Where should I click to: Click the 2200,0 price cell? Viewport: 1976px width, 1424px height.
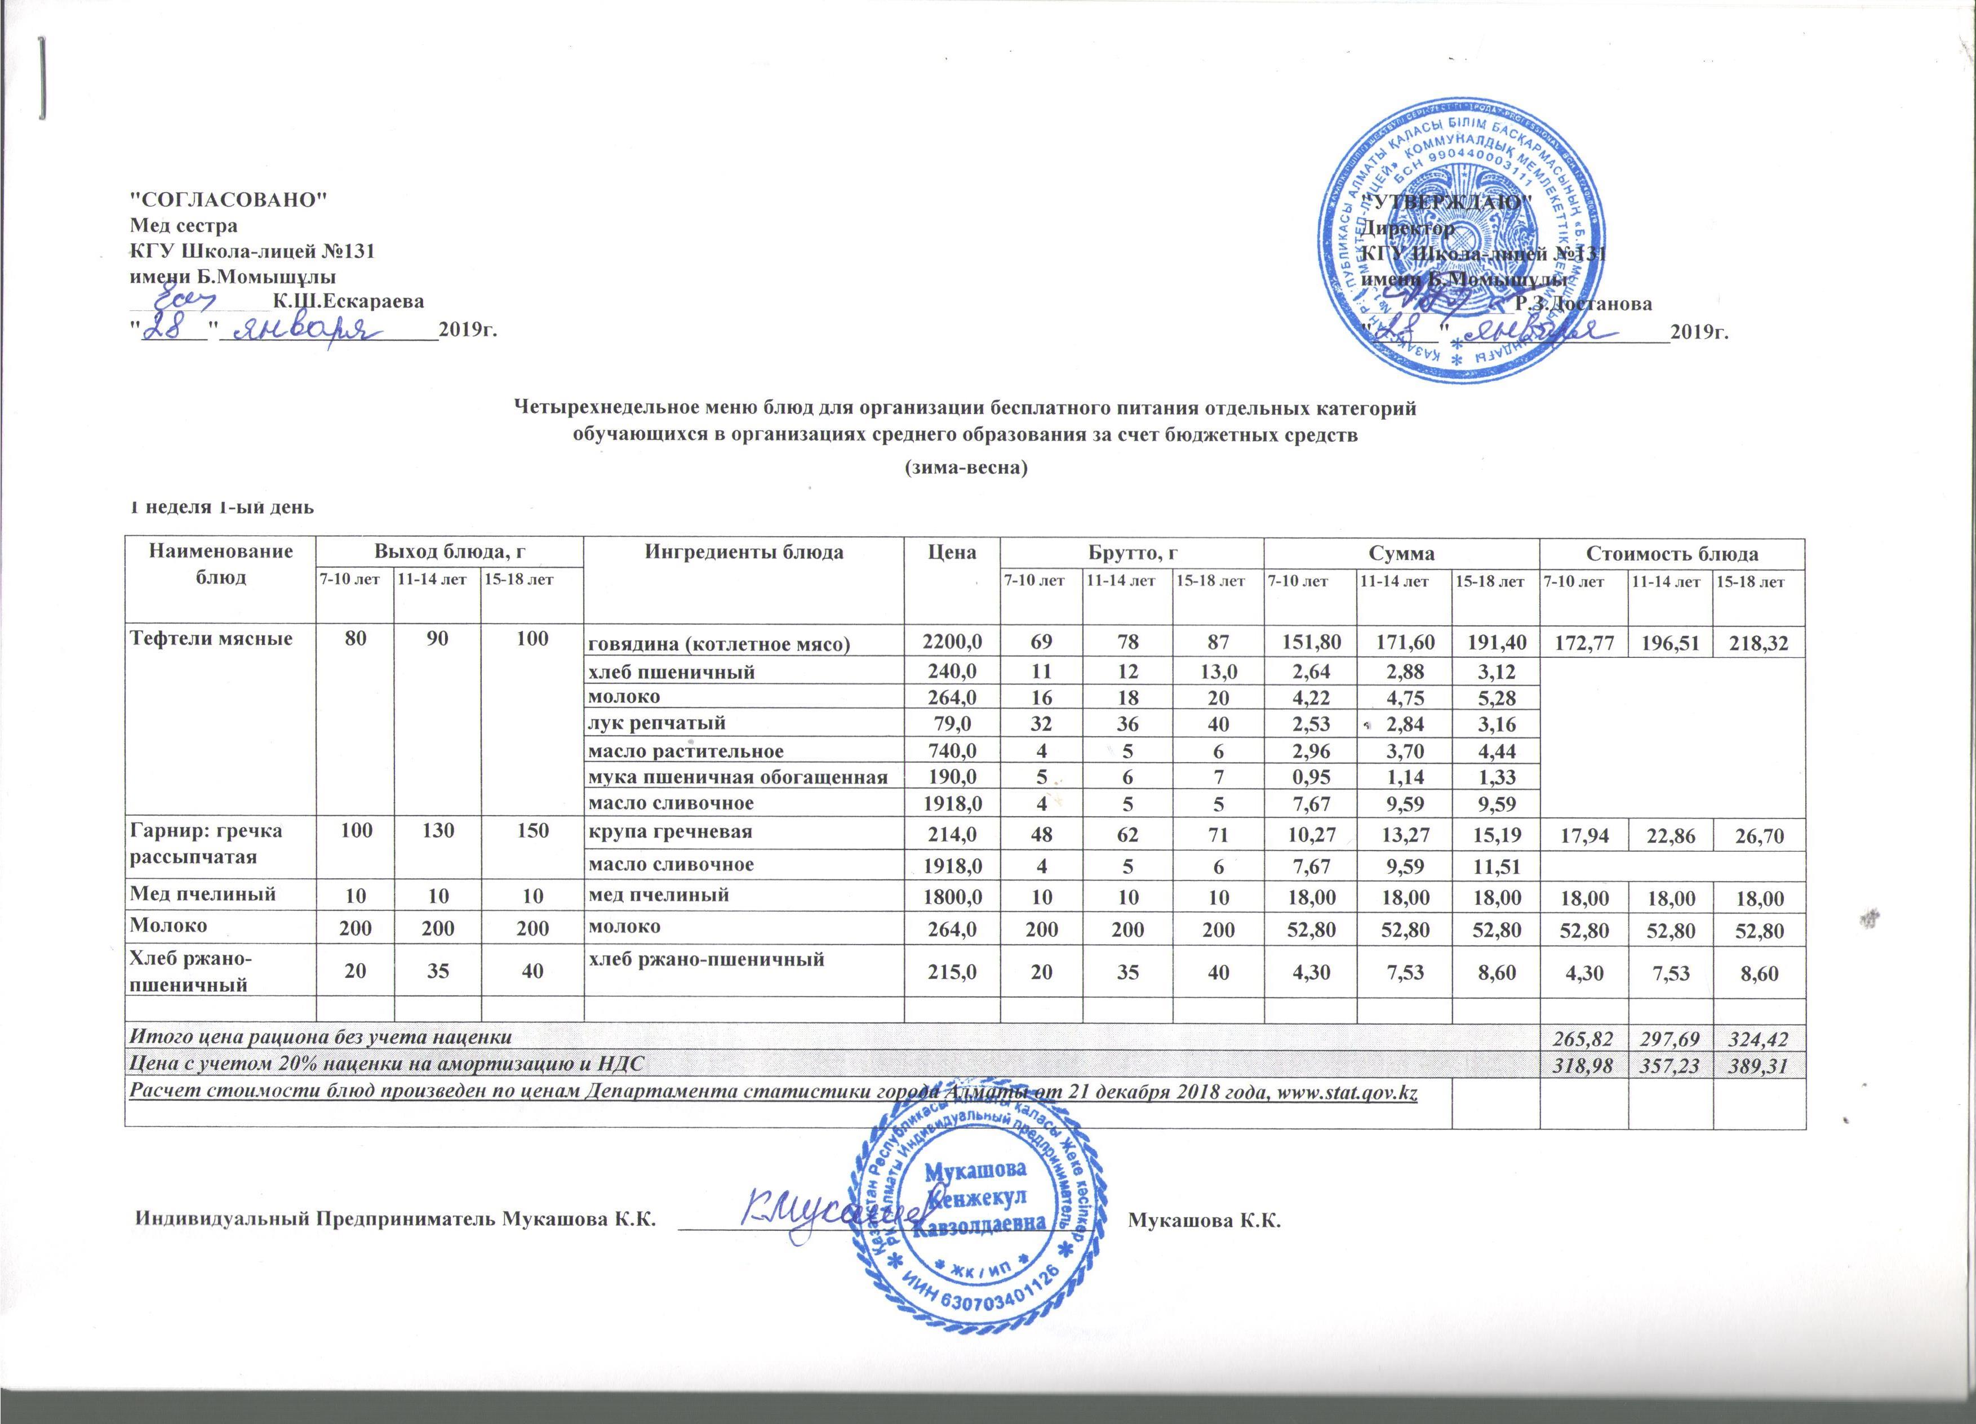click(952, 644)
